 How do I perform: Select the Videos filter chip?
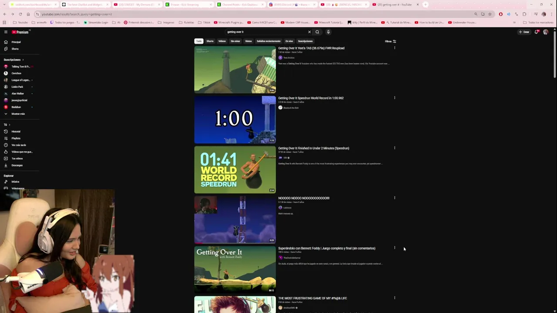point(222,41)
